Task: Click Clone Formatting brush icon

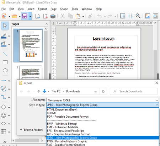Action: pos(90,16)
